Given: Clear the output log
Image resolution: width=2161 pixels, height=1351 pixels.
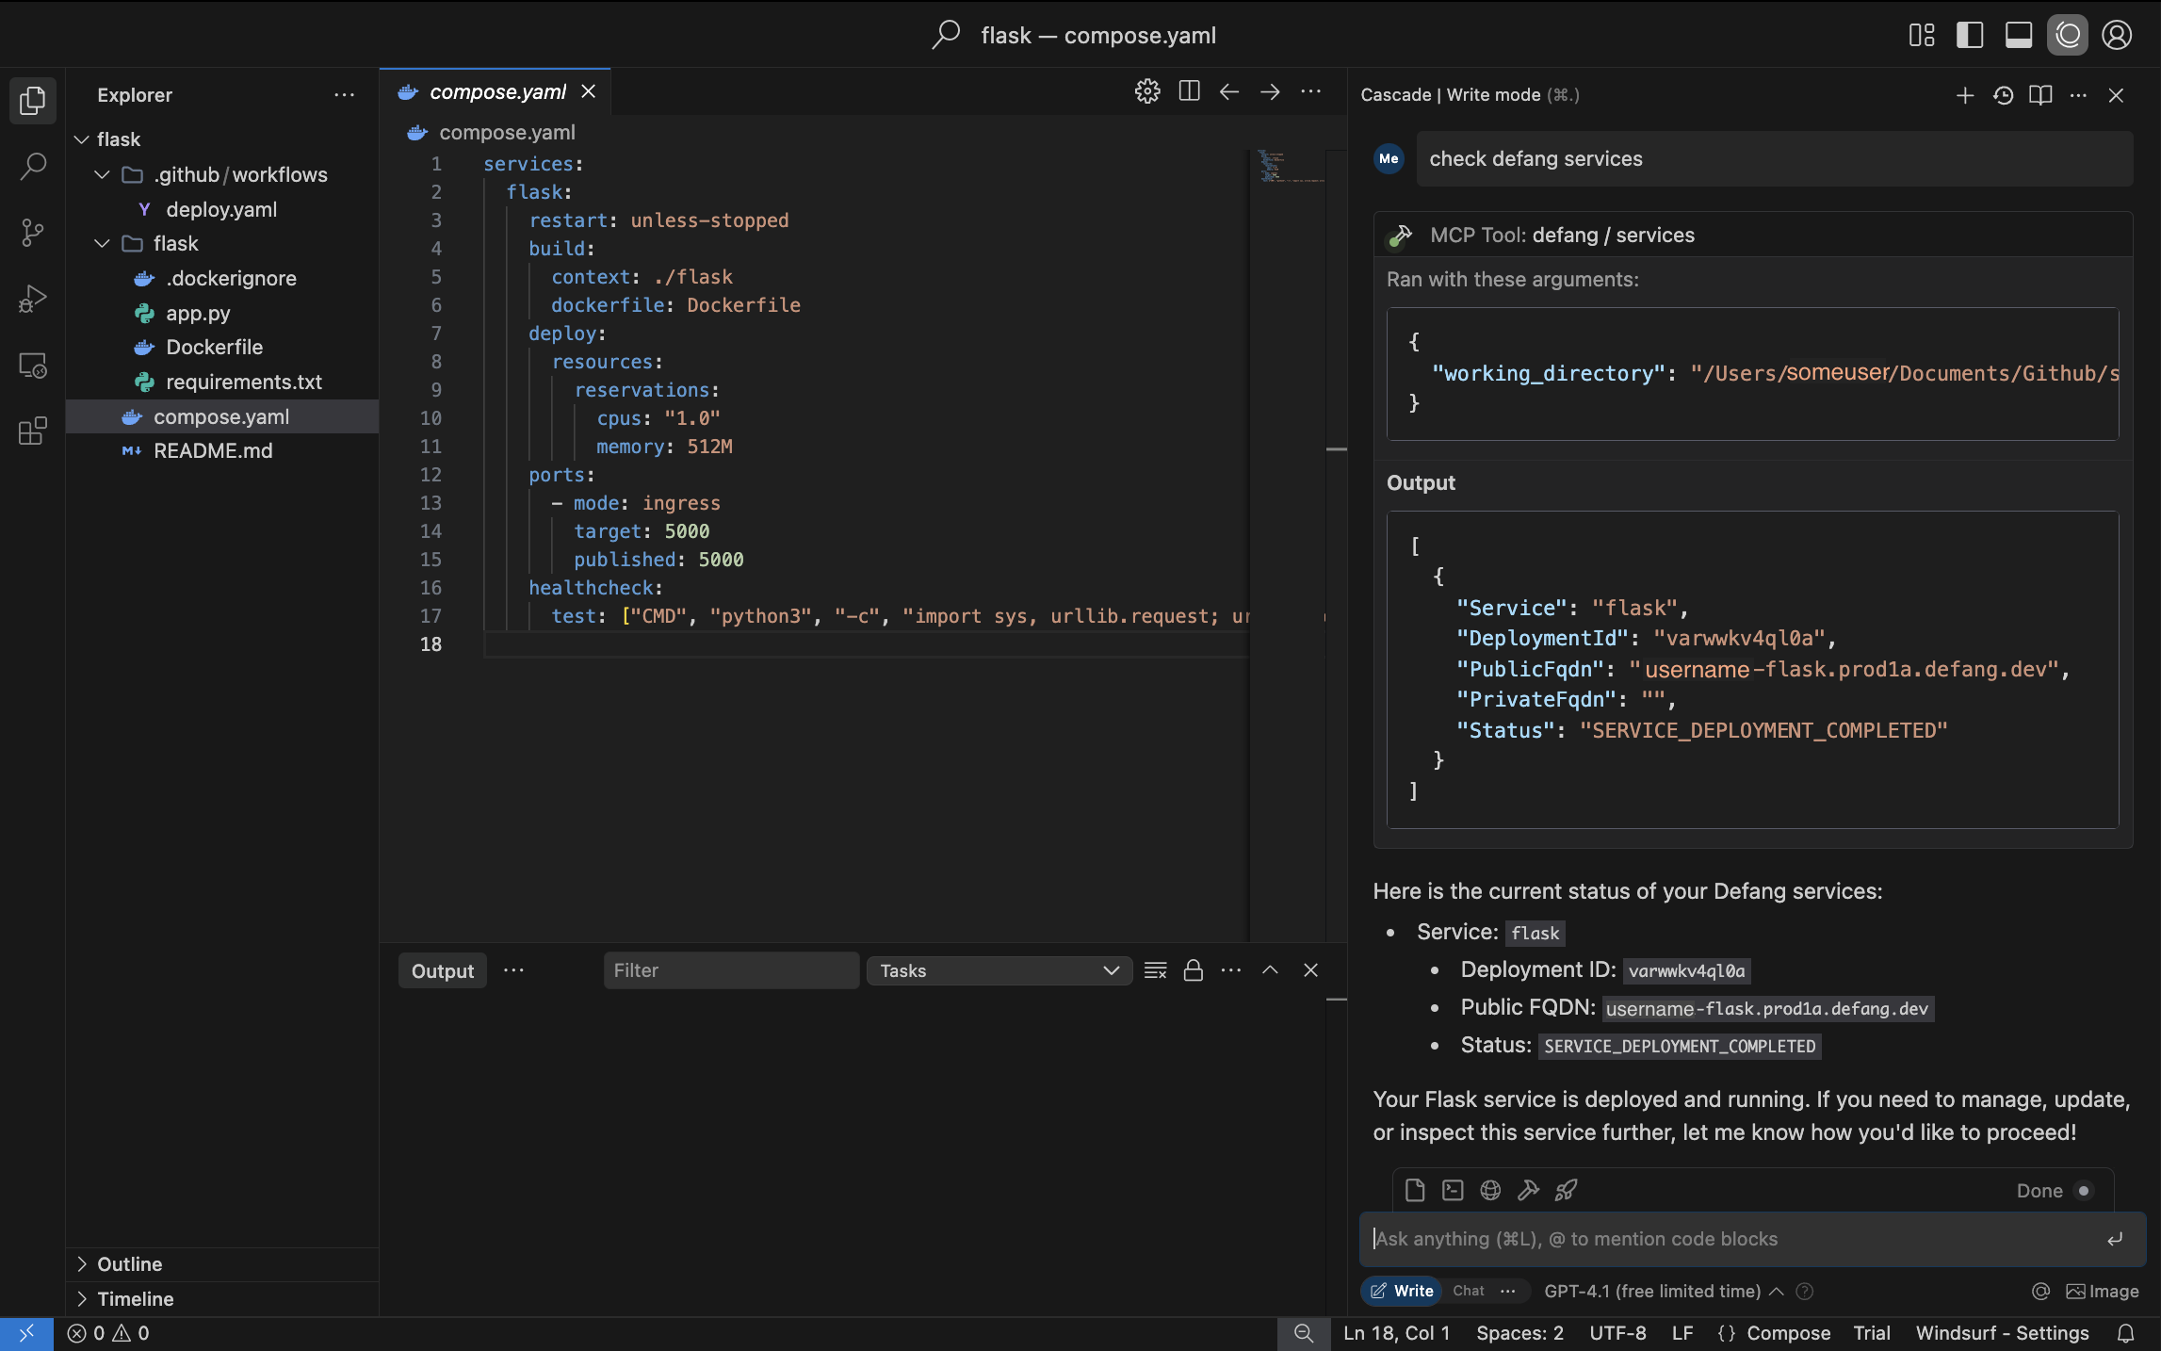Looking at the screenshot, I should click(x=1155, y=969).
